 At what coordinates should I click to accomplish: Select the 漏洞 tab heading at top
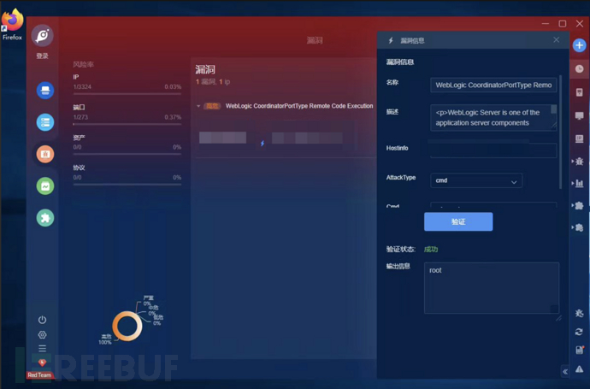(315, 40)
